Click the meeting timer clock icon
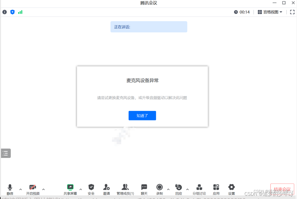Screen dimensions: 297x199 (236, 12)
